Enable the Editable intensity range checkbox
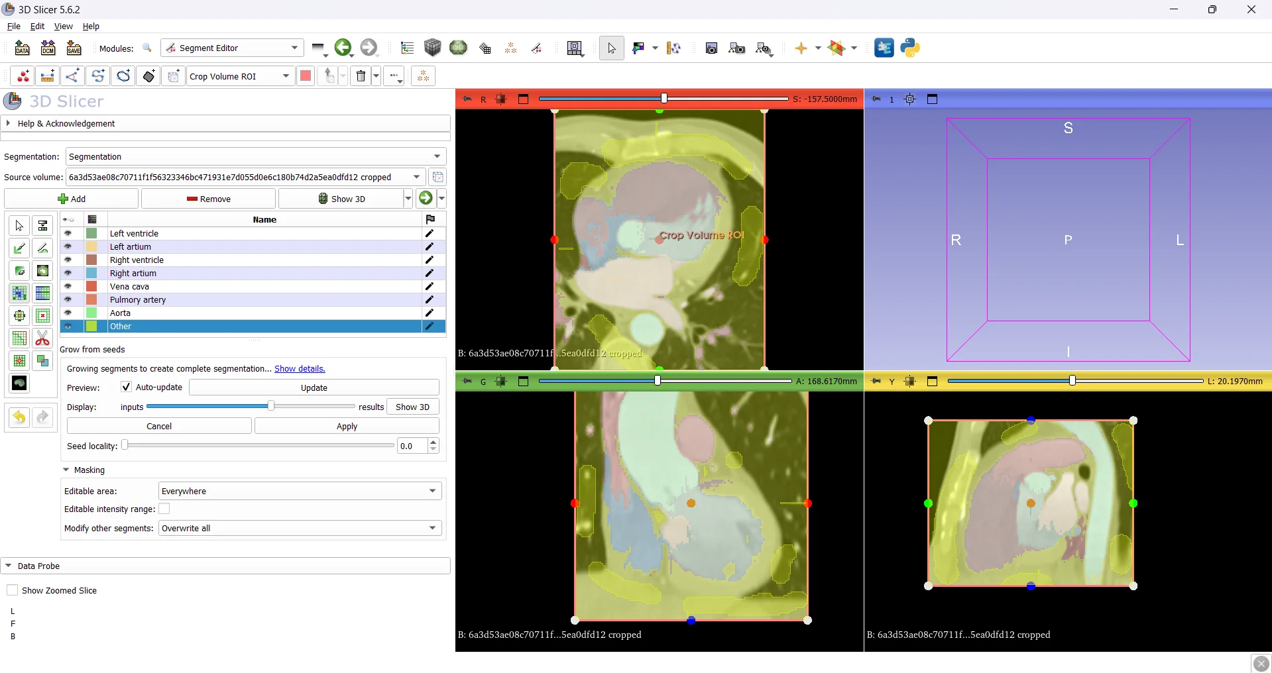 point(164,509)
